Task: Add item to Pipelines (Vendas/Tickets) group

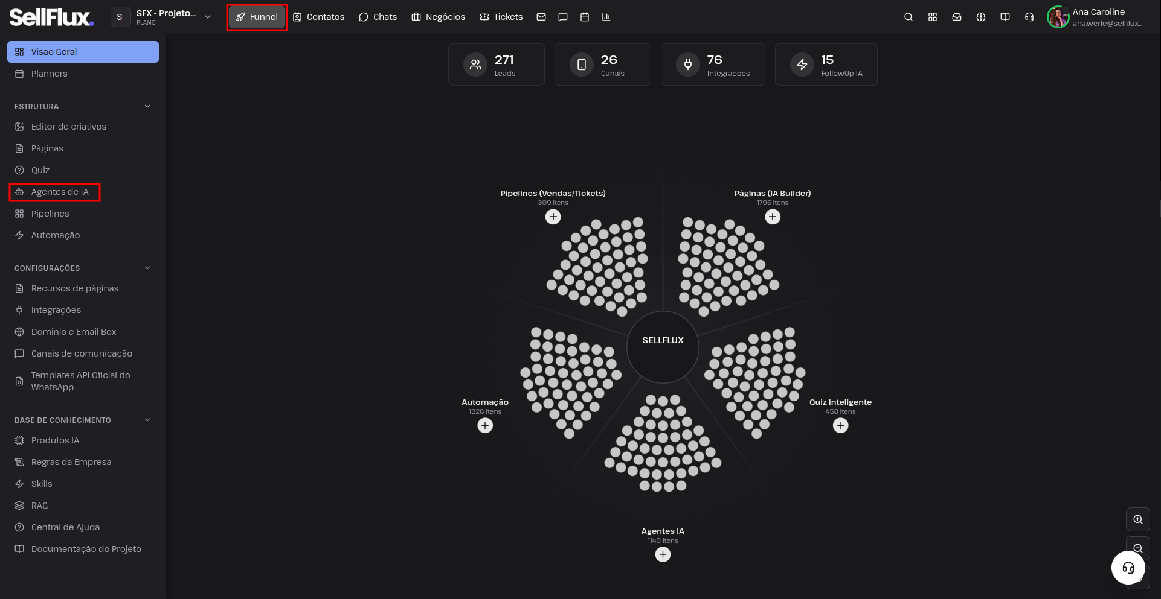Action: coord(553,217)
